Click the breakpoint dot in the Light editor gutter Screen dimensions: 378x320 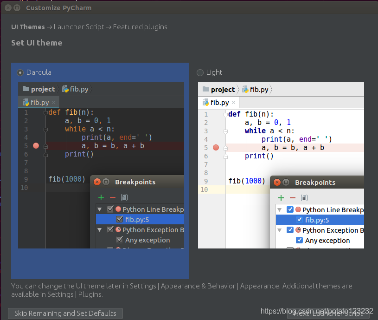pyautogui.click(x=216, y=147)
